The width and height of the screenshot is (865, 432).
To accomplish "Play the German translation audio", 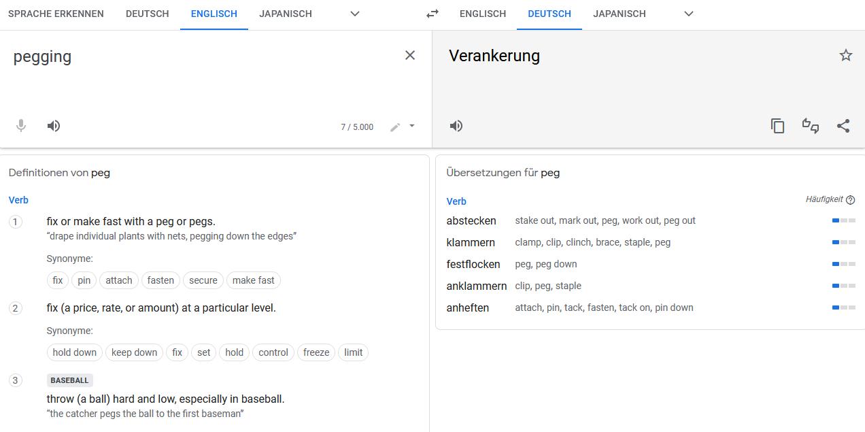I will coord(456,126).
